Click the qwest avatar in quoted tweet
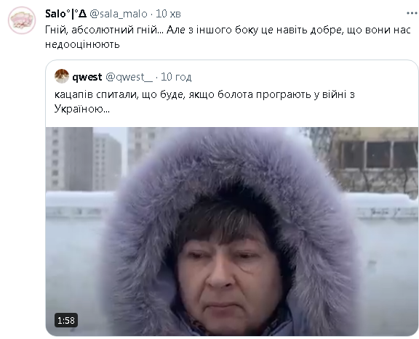 pyautogui.click(x=62, y=76)
